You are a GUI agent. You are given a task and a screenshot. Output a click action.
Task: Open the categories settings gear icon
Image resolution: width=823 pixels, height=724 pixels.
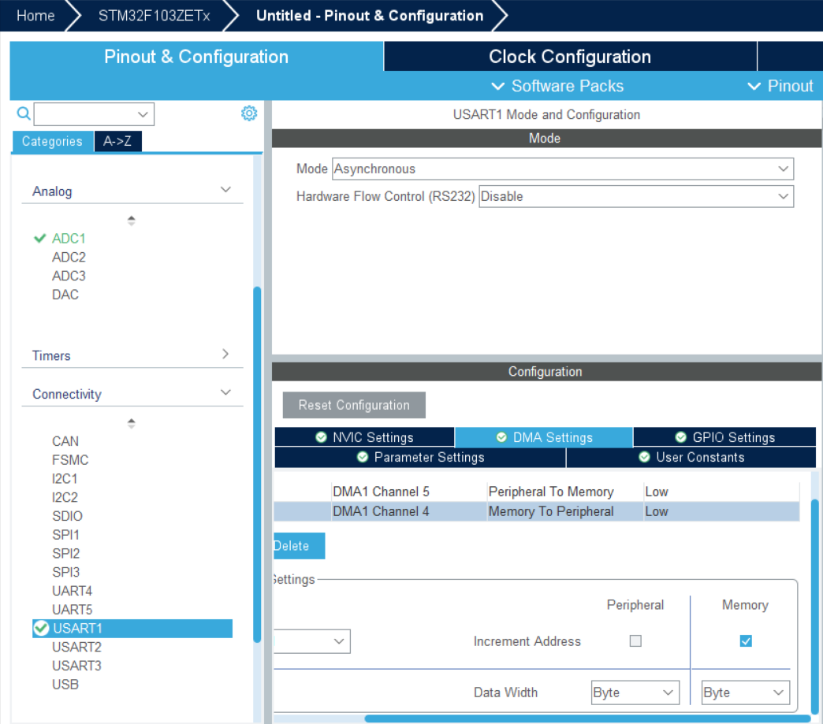coord(249,113)
